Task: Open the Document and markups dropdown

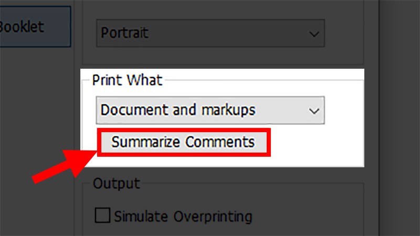Action: (210, 110)
